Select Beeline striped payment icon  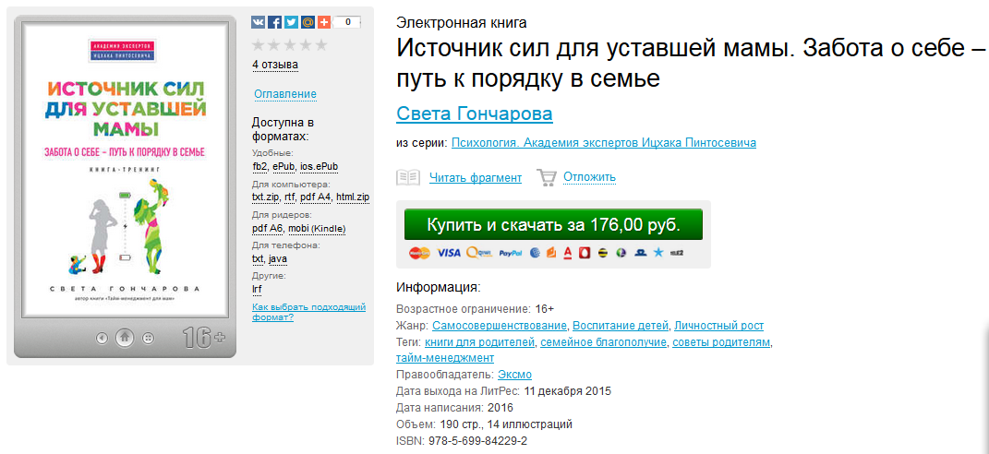(603, 253)
